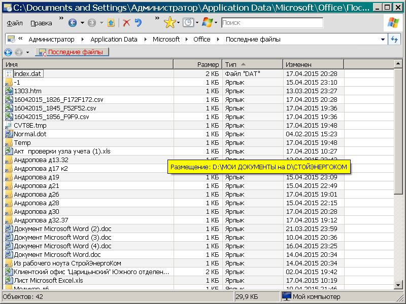Click the History clock icon
Image resolution: width=406 pixels, height=304 pixels.
point(188,23)
